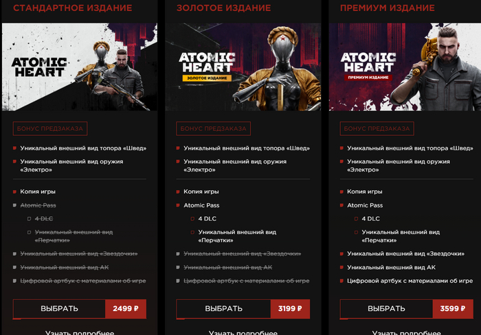
Task: Open Standard Edition cover artwork
Action: click(x=80, y=67)
